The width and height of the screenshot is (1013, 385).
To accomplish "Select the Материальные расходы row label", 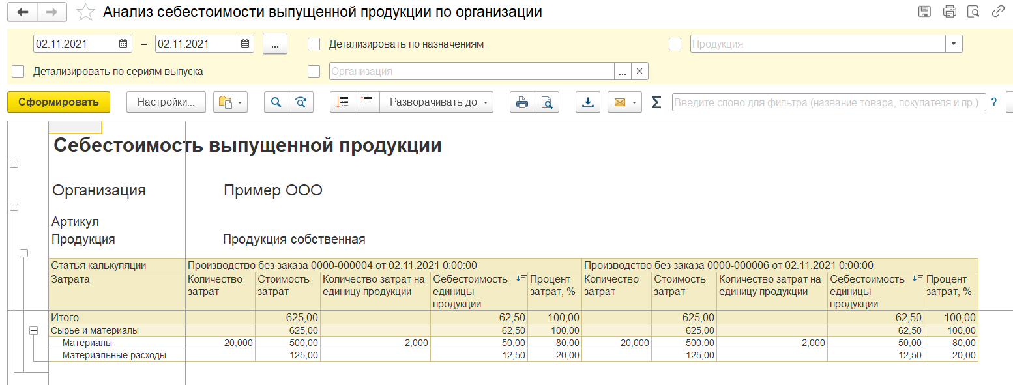I will [114, 355].
